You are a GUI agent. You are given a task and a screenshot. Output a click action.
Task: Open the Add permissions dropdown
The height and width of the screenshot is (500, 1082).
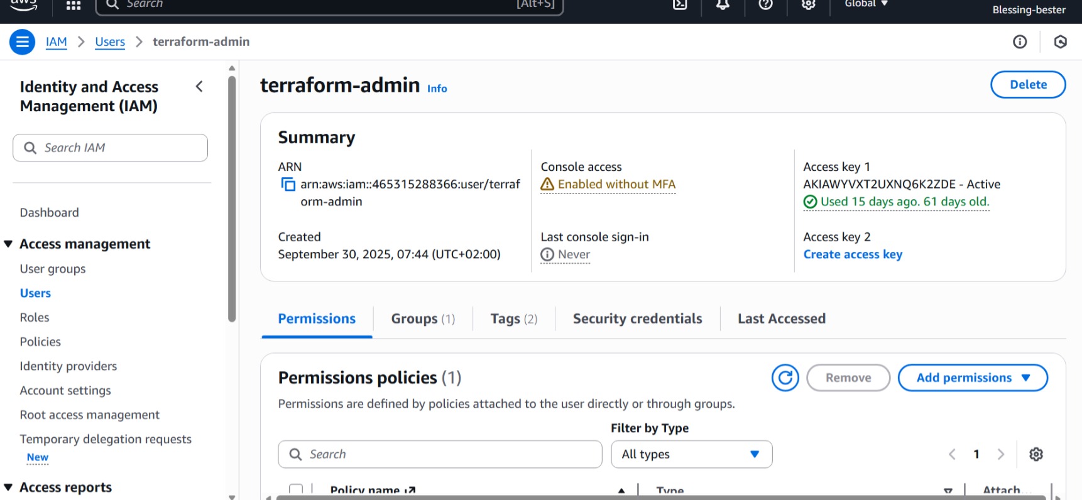[x=973, y=378]
